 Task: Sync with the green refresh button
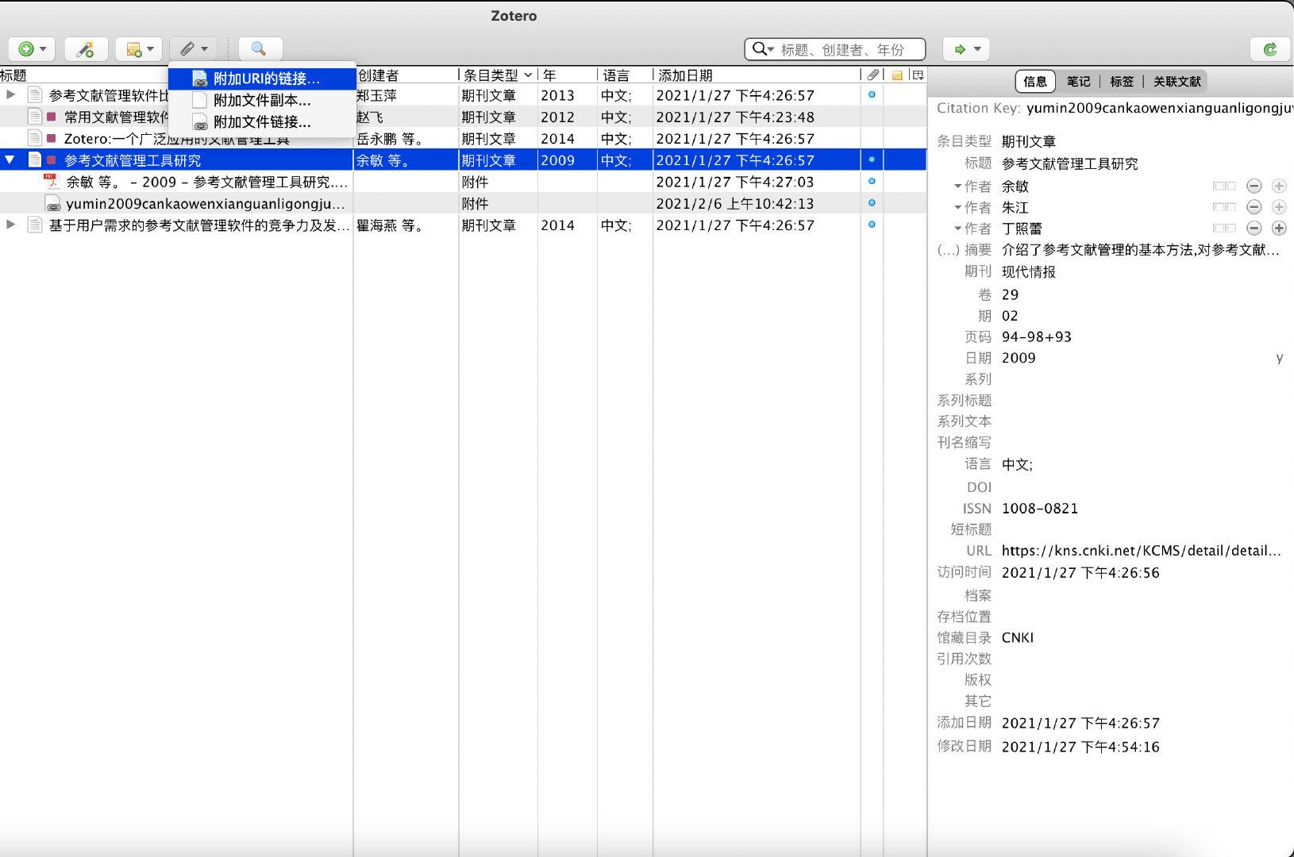click(x=1270, y=49)
